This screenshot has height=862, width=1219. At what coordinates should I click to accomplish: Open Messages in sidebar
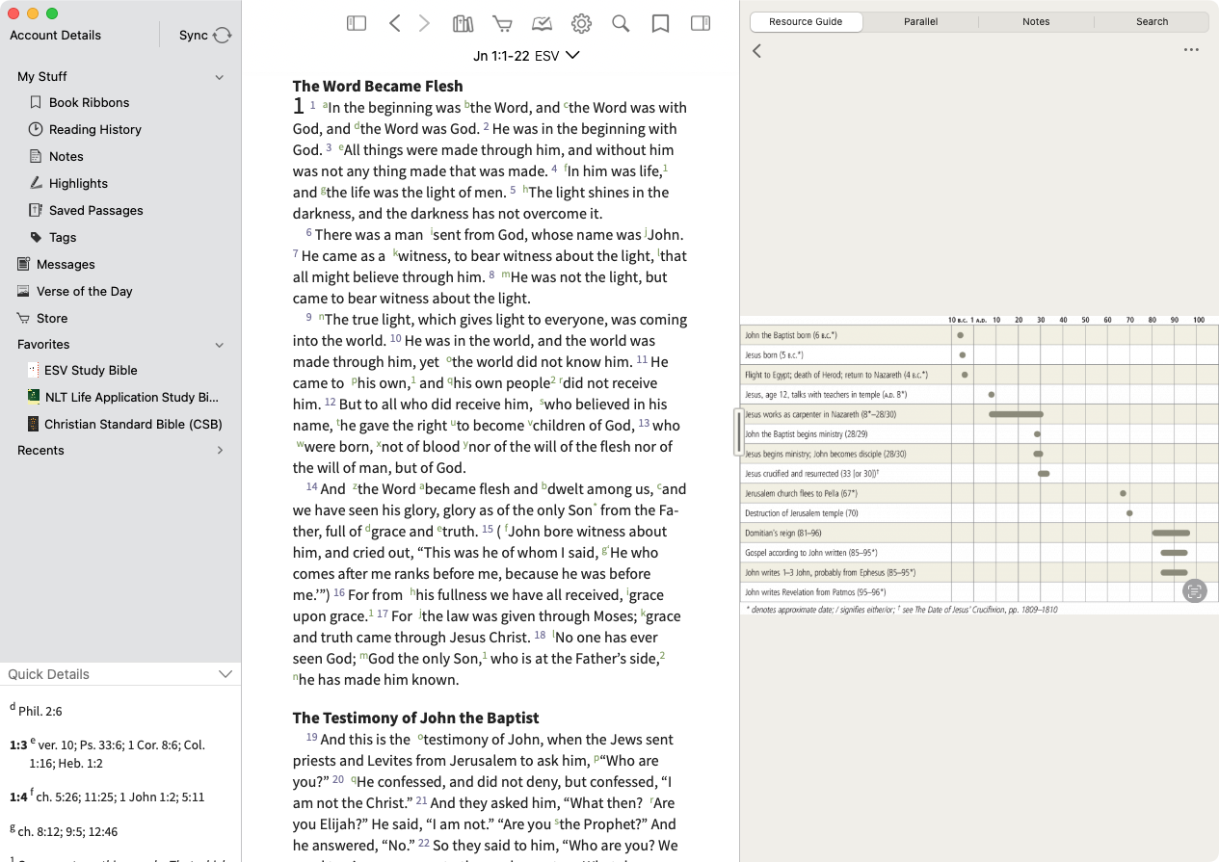(66, 264)
